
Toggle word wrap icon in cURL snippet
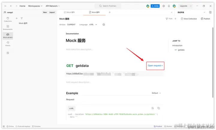(x=152, y=108)
